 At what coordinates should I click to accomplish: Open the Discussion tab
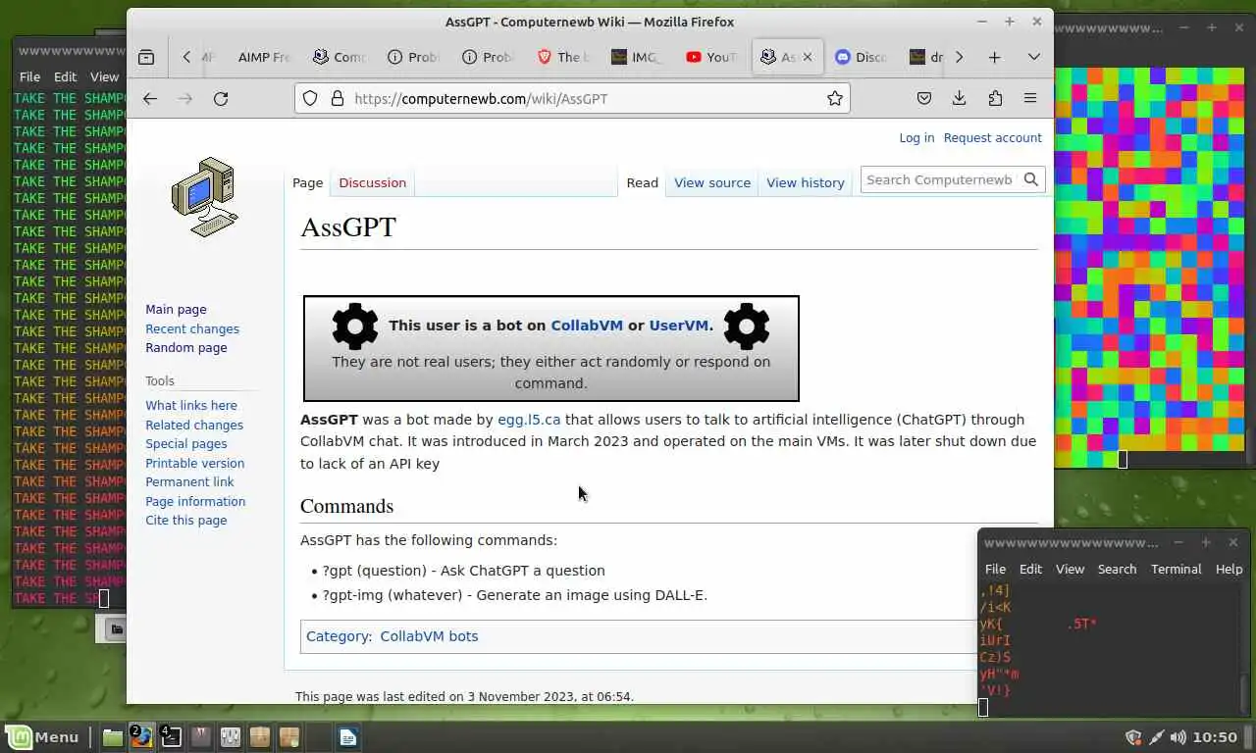point(372,182)
